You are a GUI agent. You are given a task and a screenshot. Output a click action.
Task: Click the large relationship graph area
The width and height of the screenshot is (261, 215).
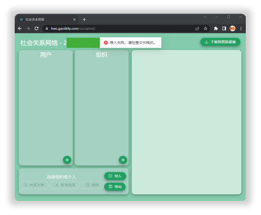click(187, 122)
